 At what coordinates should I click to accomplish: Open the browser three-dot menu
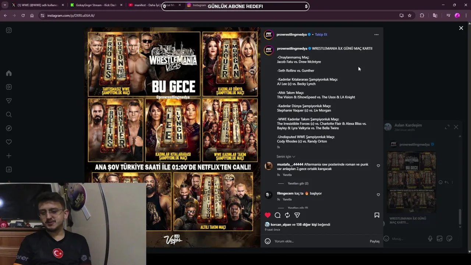click(466, 15)
